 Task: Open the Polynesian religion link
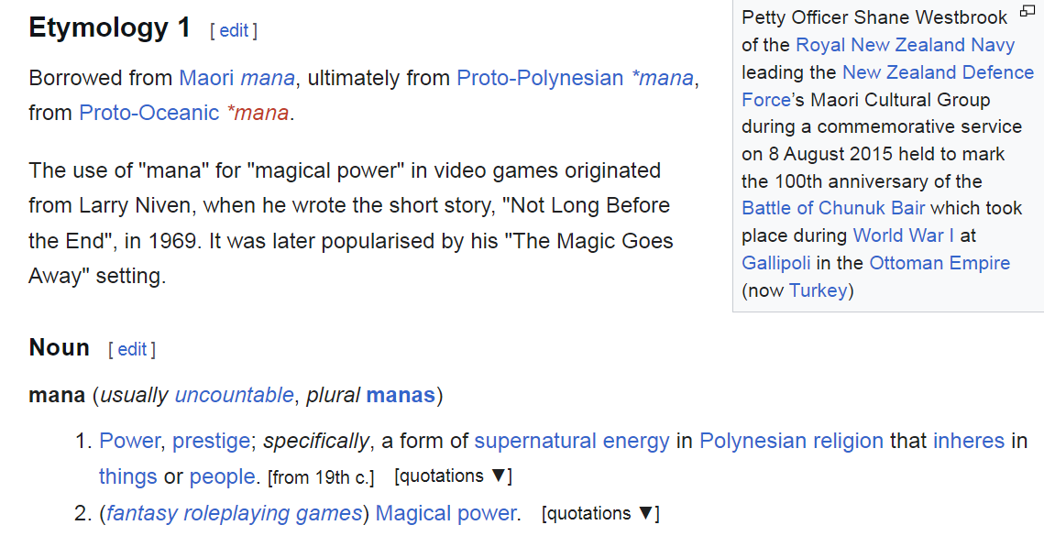(791, 441)
